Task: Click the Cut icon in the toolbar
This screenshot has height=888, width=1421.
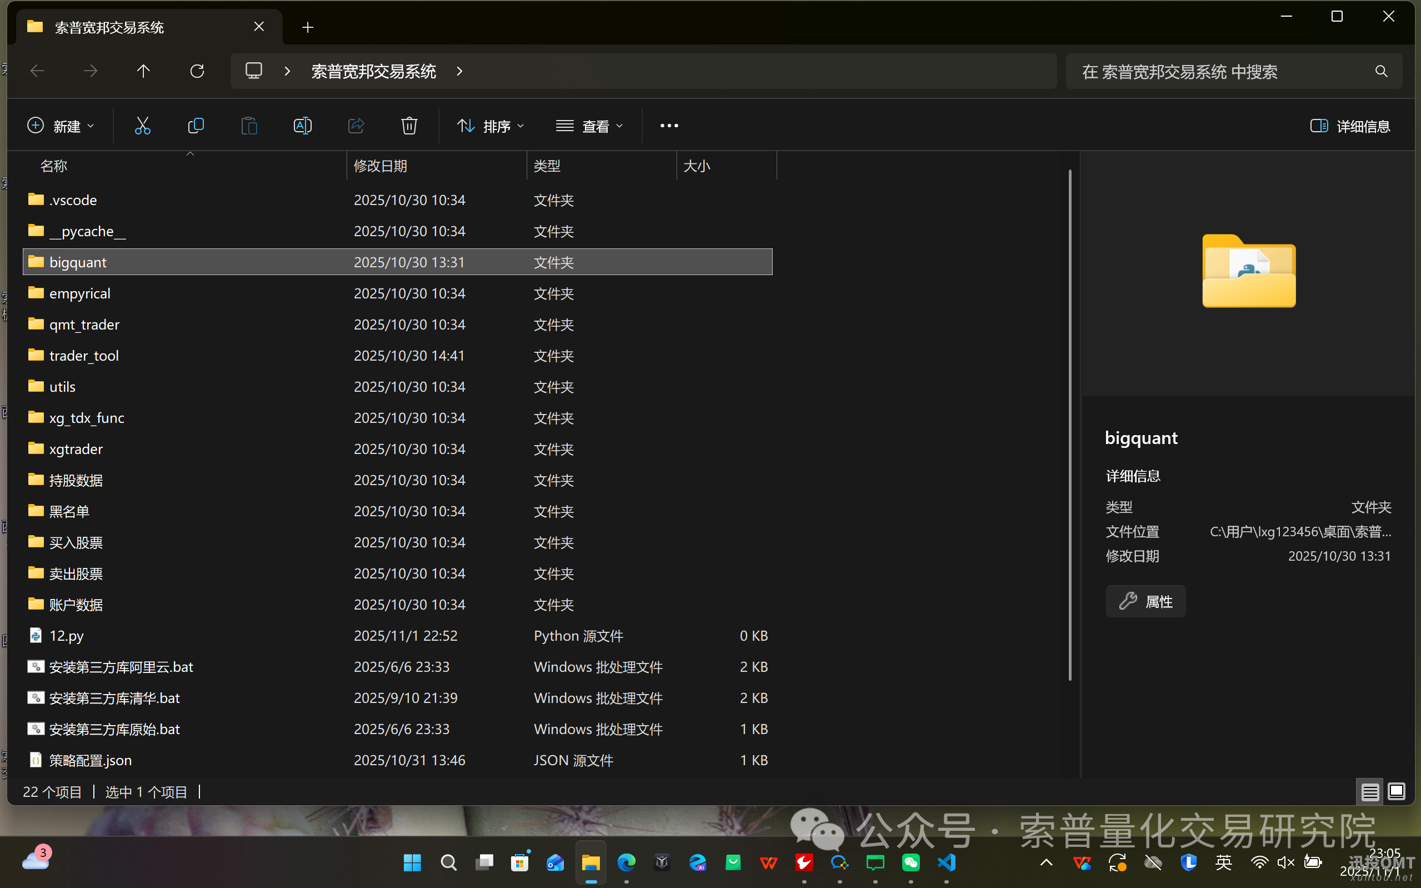Action: click(143, 125)
